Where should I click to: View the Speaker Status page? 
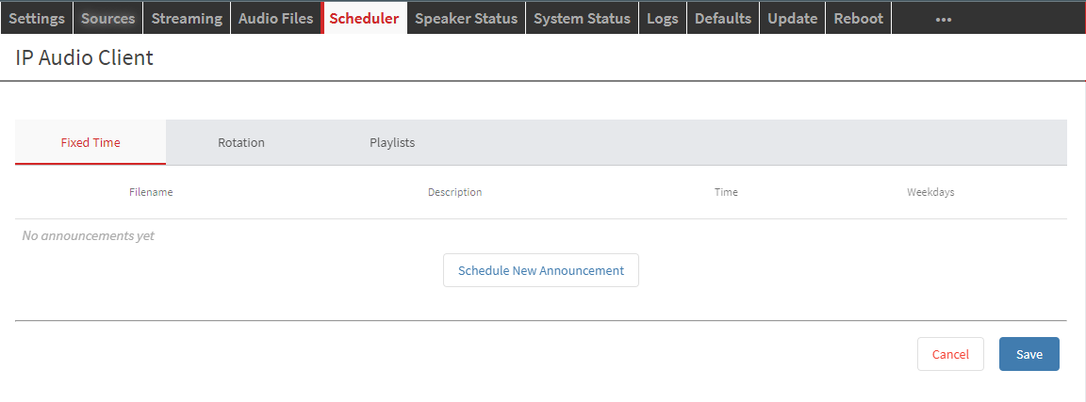[x=466, y=18]
